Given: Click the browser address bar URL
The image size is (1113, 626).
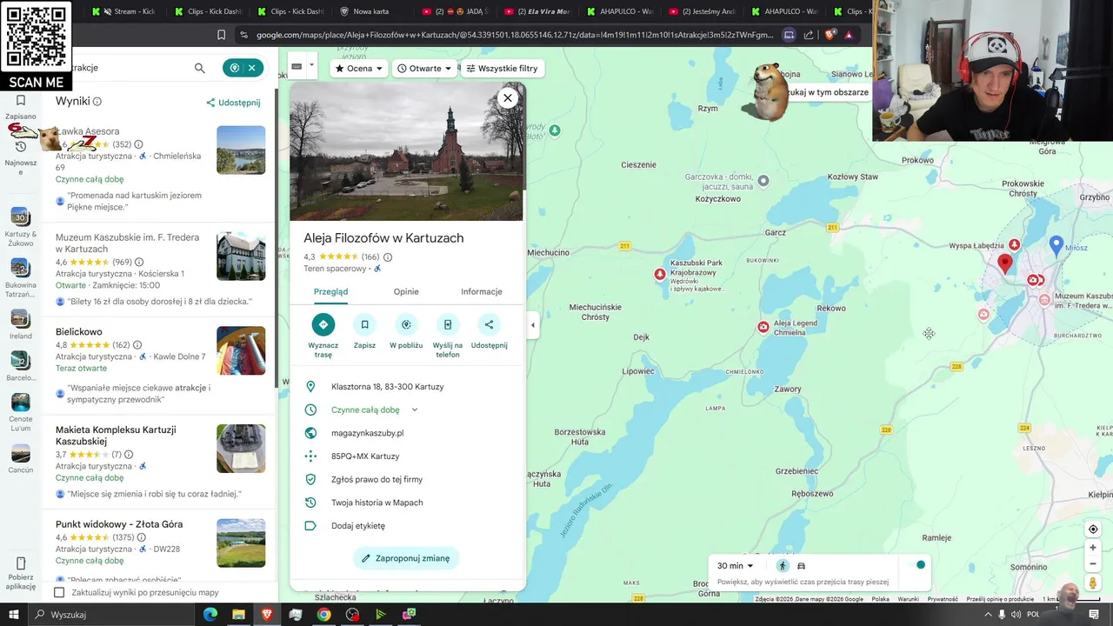Looking at the screenshot, I should 515,35.
